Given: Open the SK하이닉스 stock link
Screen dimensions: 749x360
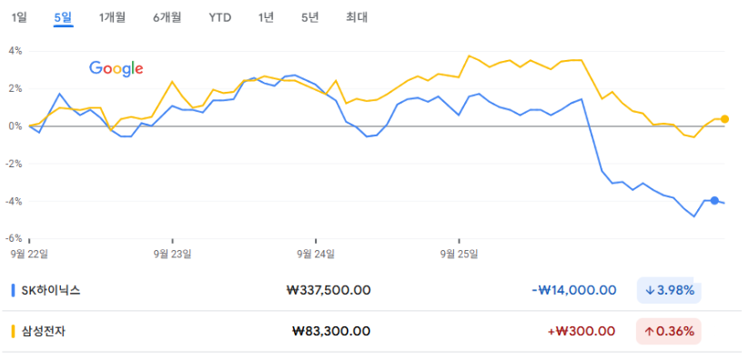Looking at the screenshot, I should click(51, 290).
